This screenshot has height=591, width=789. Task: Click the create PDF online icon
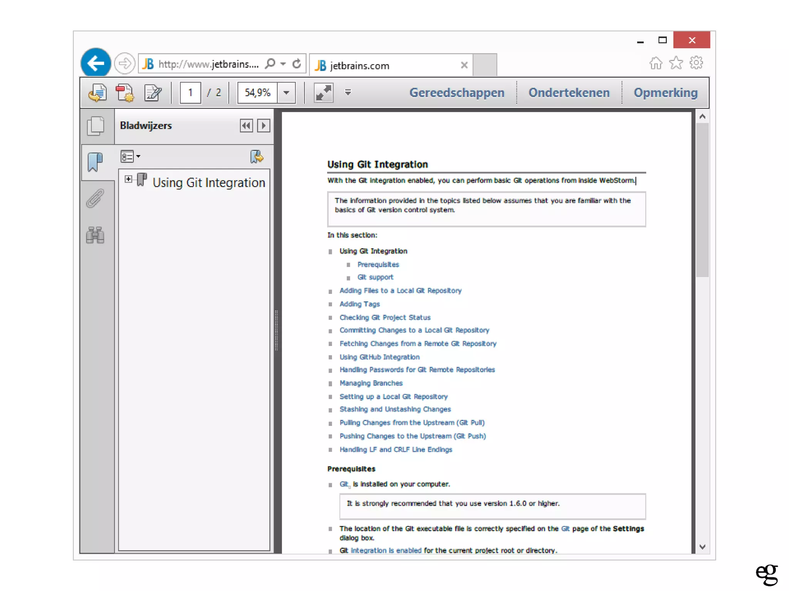[x=125, y=93]
